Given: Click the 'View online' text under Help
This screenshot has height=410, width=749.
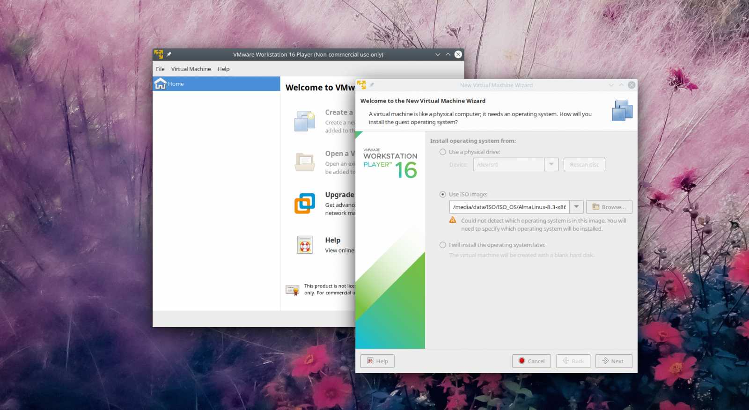Looking at the screenshot, I should [339, 250].
